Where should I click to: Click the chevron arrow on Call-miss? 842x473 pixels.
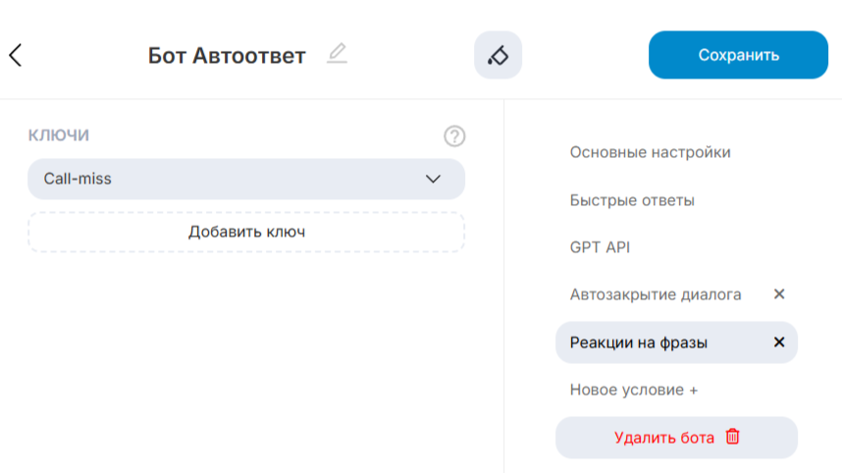click(x=434, y=179)
